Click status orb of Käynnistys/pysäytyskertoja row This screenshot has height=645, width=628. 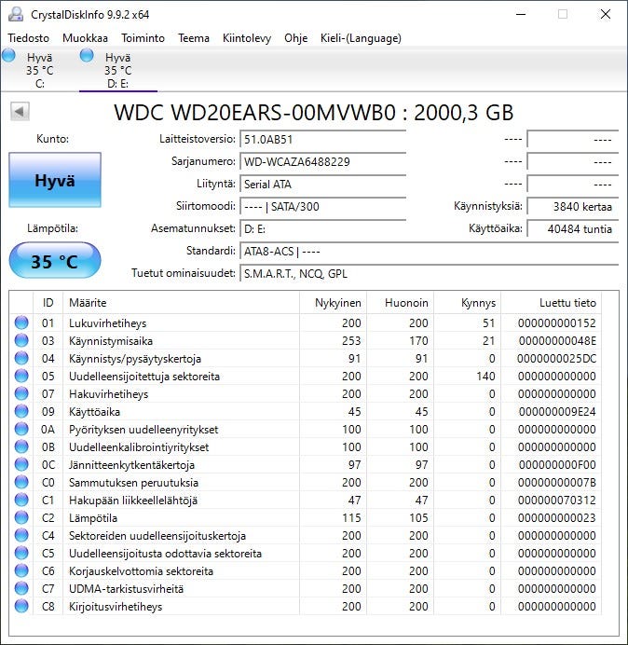pyautogui.click(x=21, y=358)
